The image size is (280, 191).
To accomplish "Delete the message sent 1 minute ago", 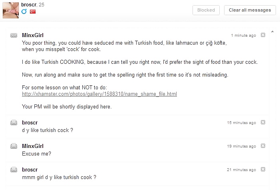I will [x=263, y=35].
